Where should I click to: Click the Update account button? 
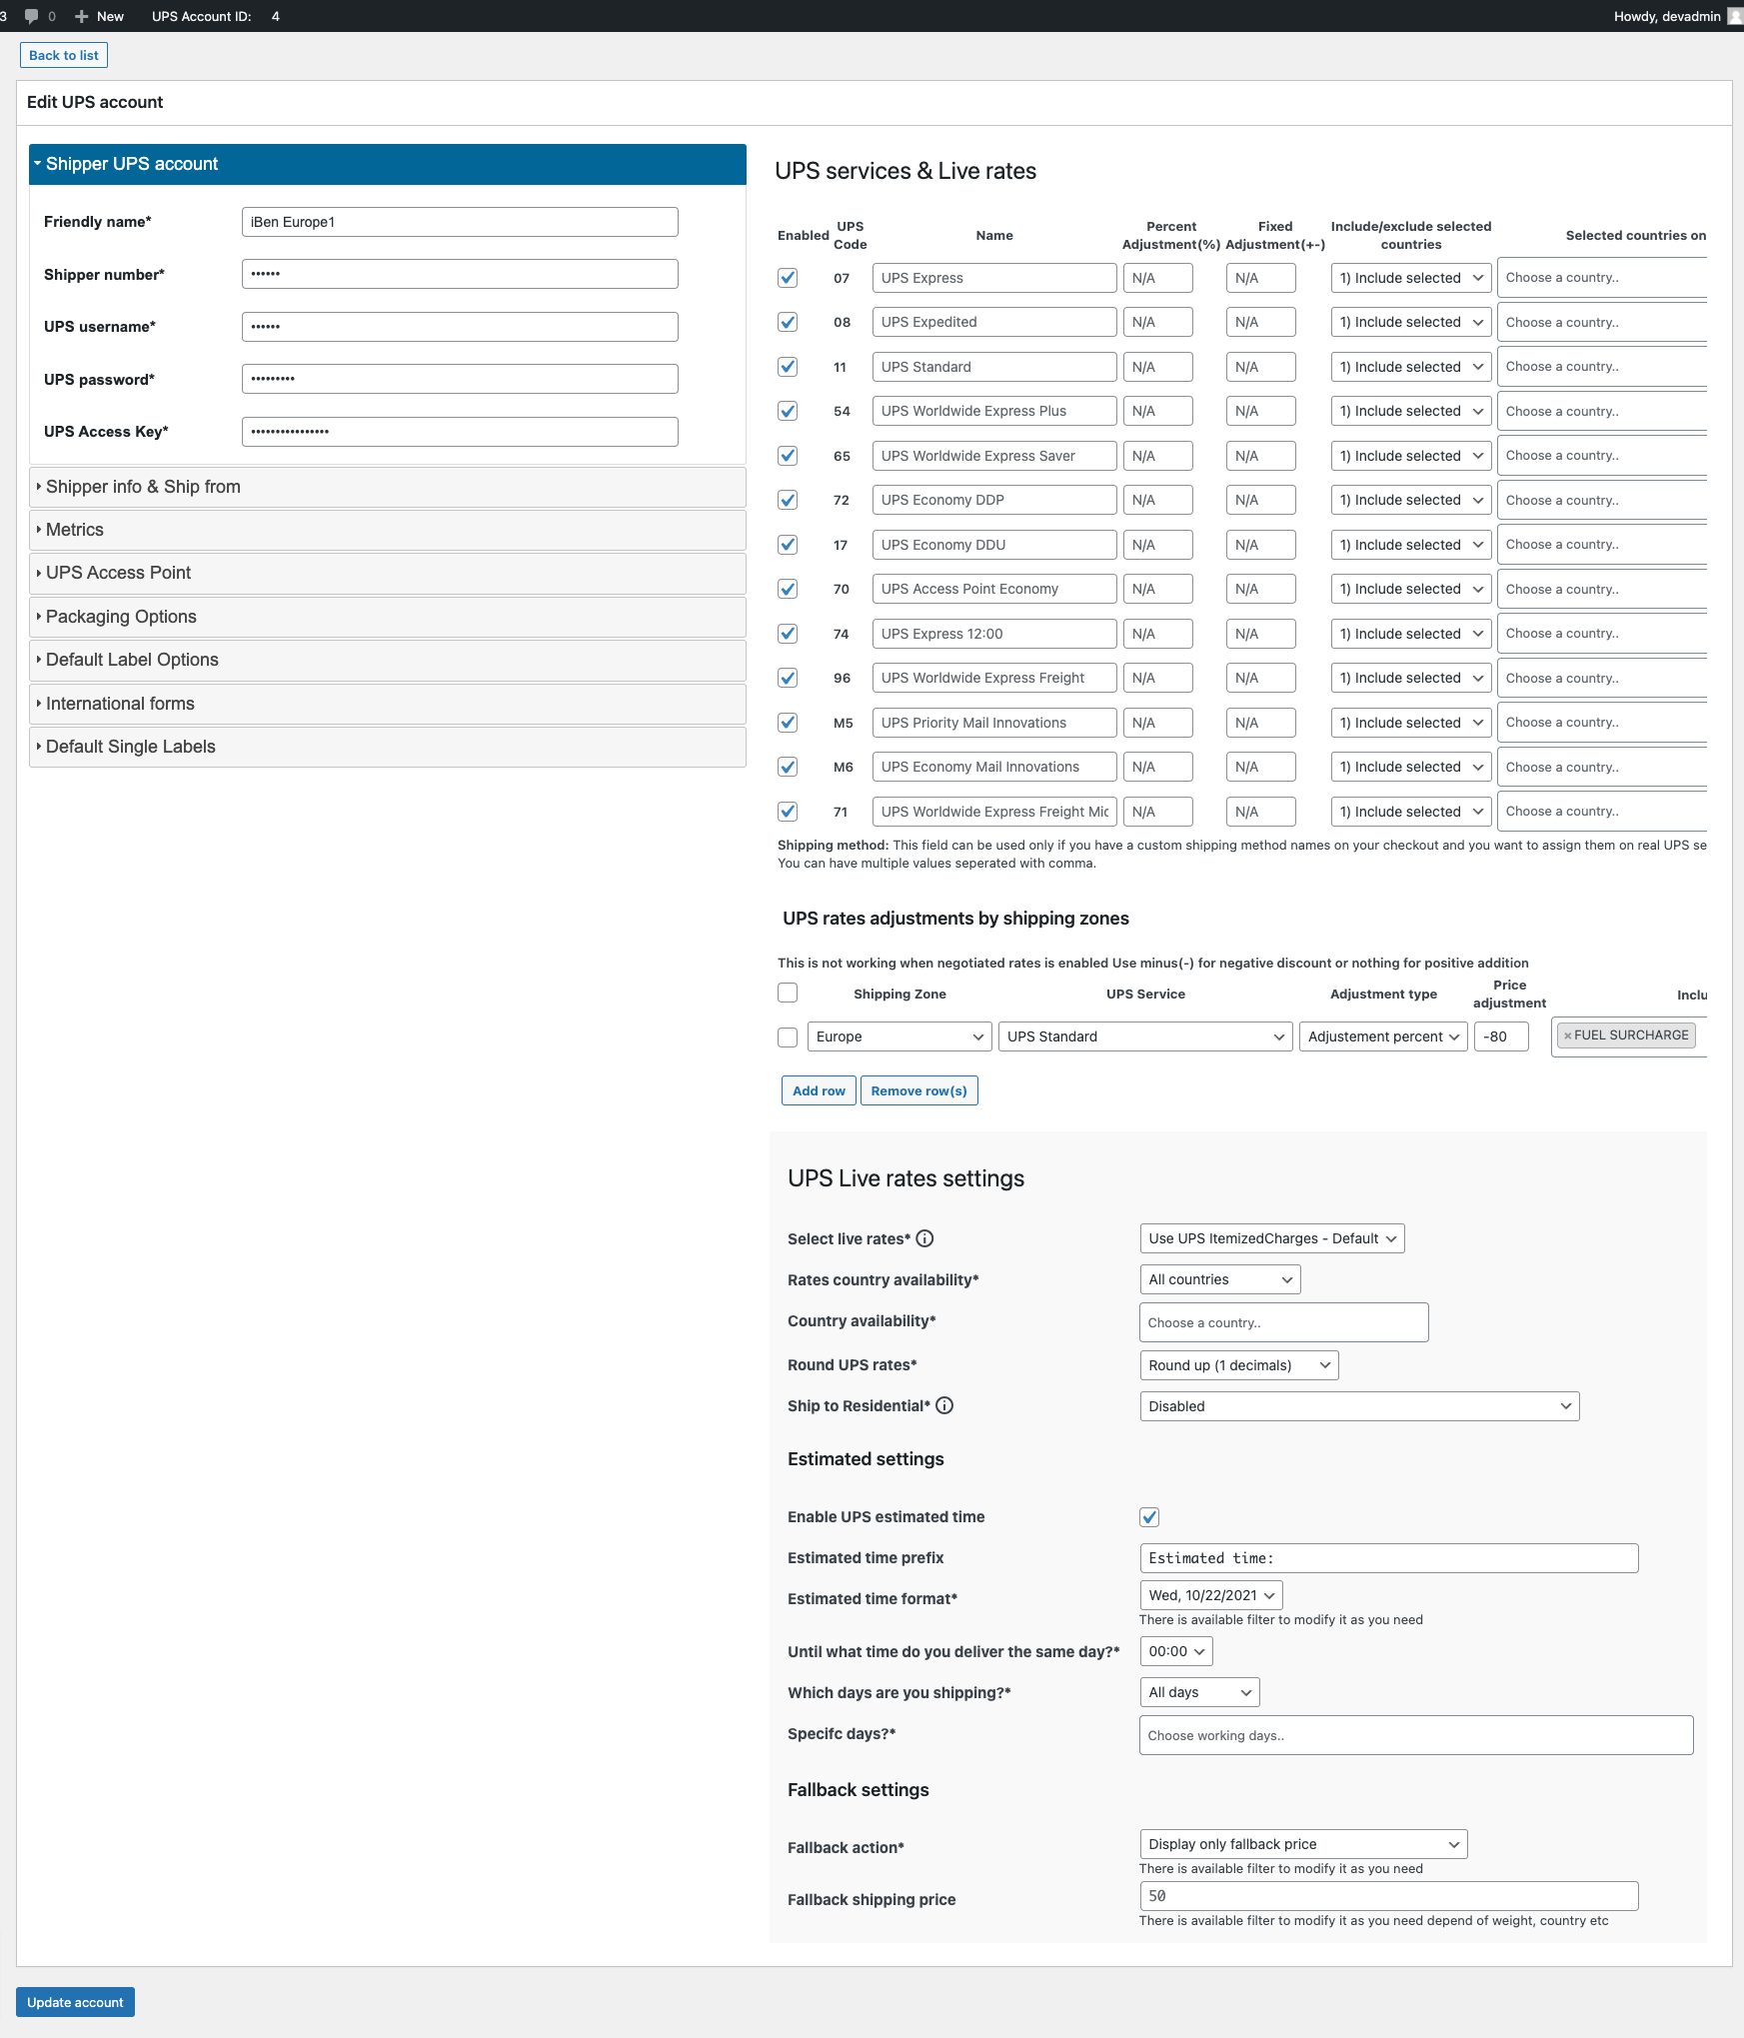click(75, 2002)
